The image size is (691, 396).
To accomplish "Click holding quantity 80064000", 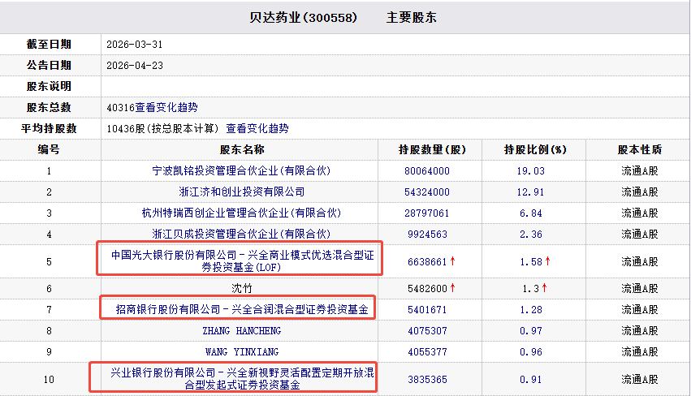I will 427,171.
